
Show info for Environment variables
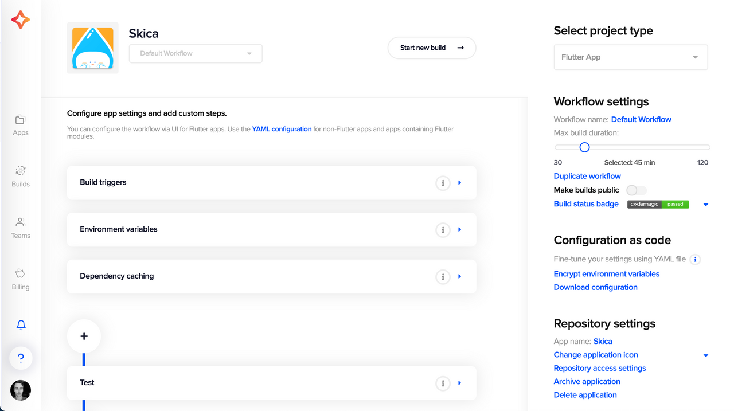click(x=443, y=230)
